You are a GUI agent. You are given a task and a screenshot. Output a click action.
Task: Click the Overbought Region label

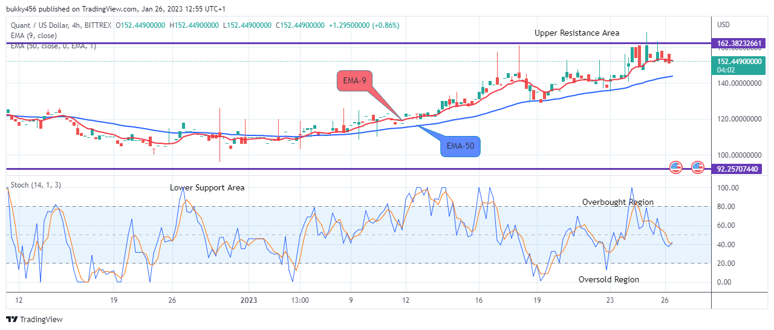618,202
